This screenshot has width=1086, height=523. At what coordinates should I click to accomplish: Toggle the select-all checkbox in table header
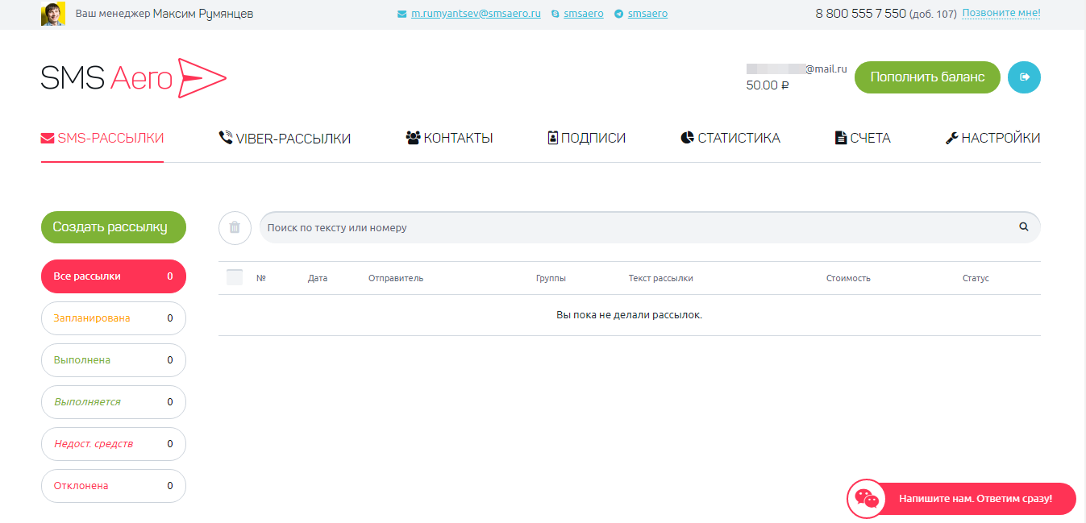point(235,277)
